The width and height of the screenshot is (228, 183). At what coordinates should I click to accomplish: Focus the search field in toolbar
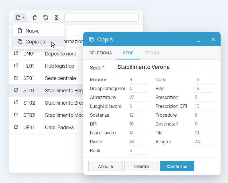point(101,17)
